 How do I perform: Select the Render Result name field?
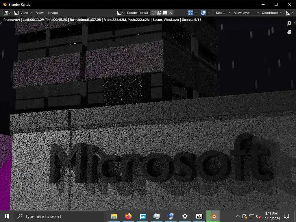coord(138,13)
